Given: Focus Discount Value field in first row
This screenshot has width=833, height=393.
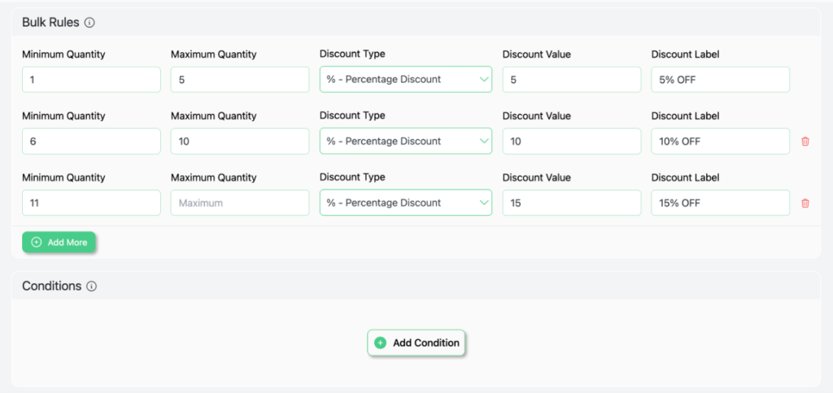Looking at the screenshot, I should pyautogui.click(x=571, y=80).
